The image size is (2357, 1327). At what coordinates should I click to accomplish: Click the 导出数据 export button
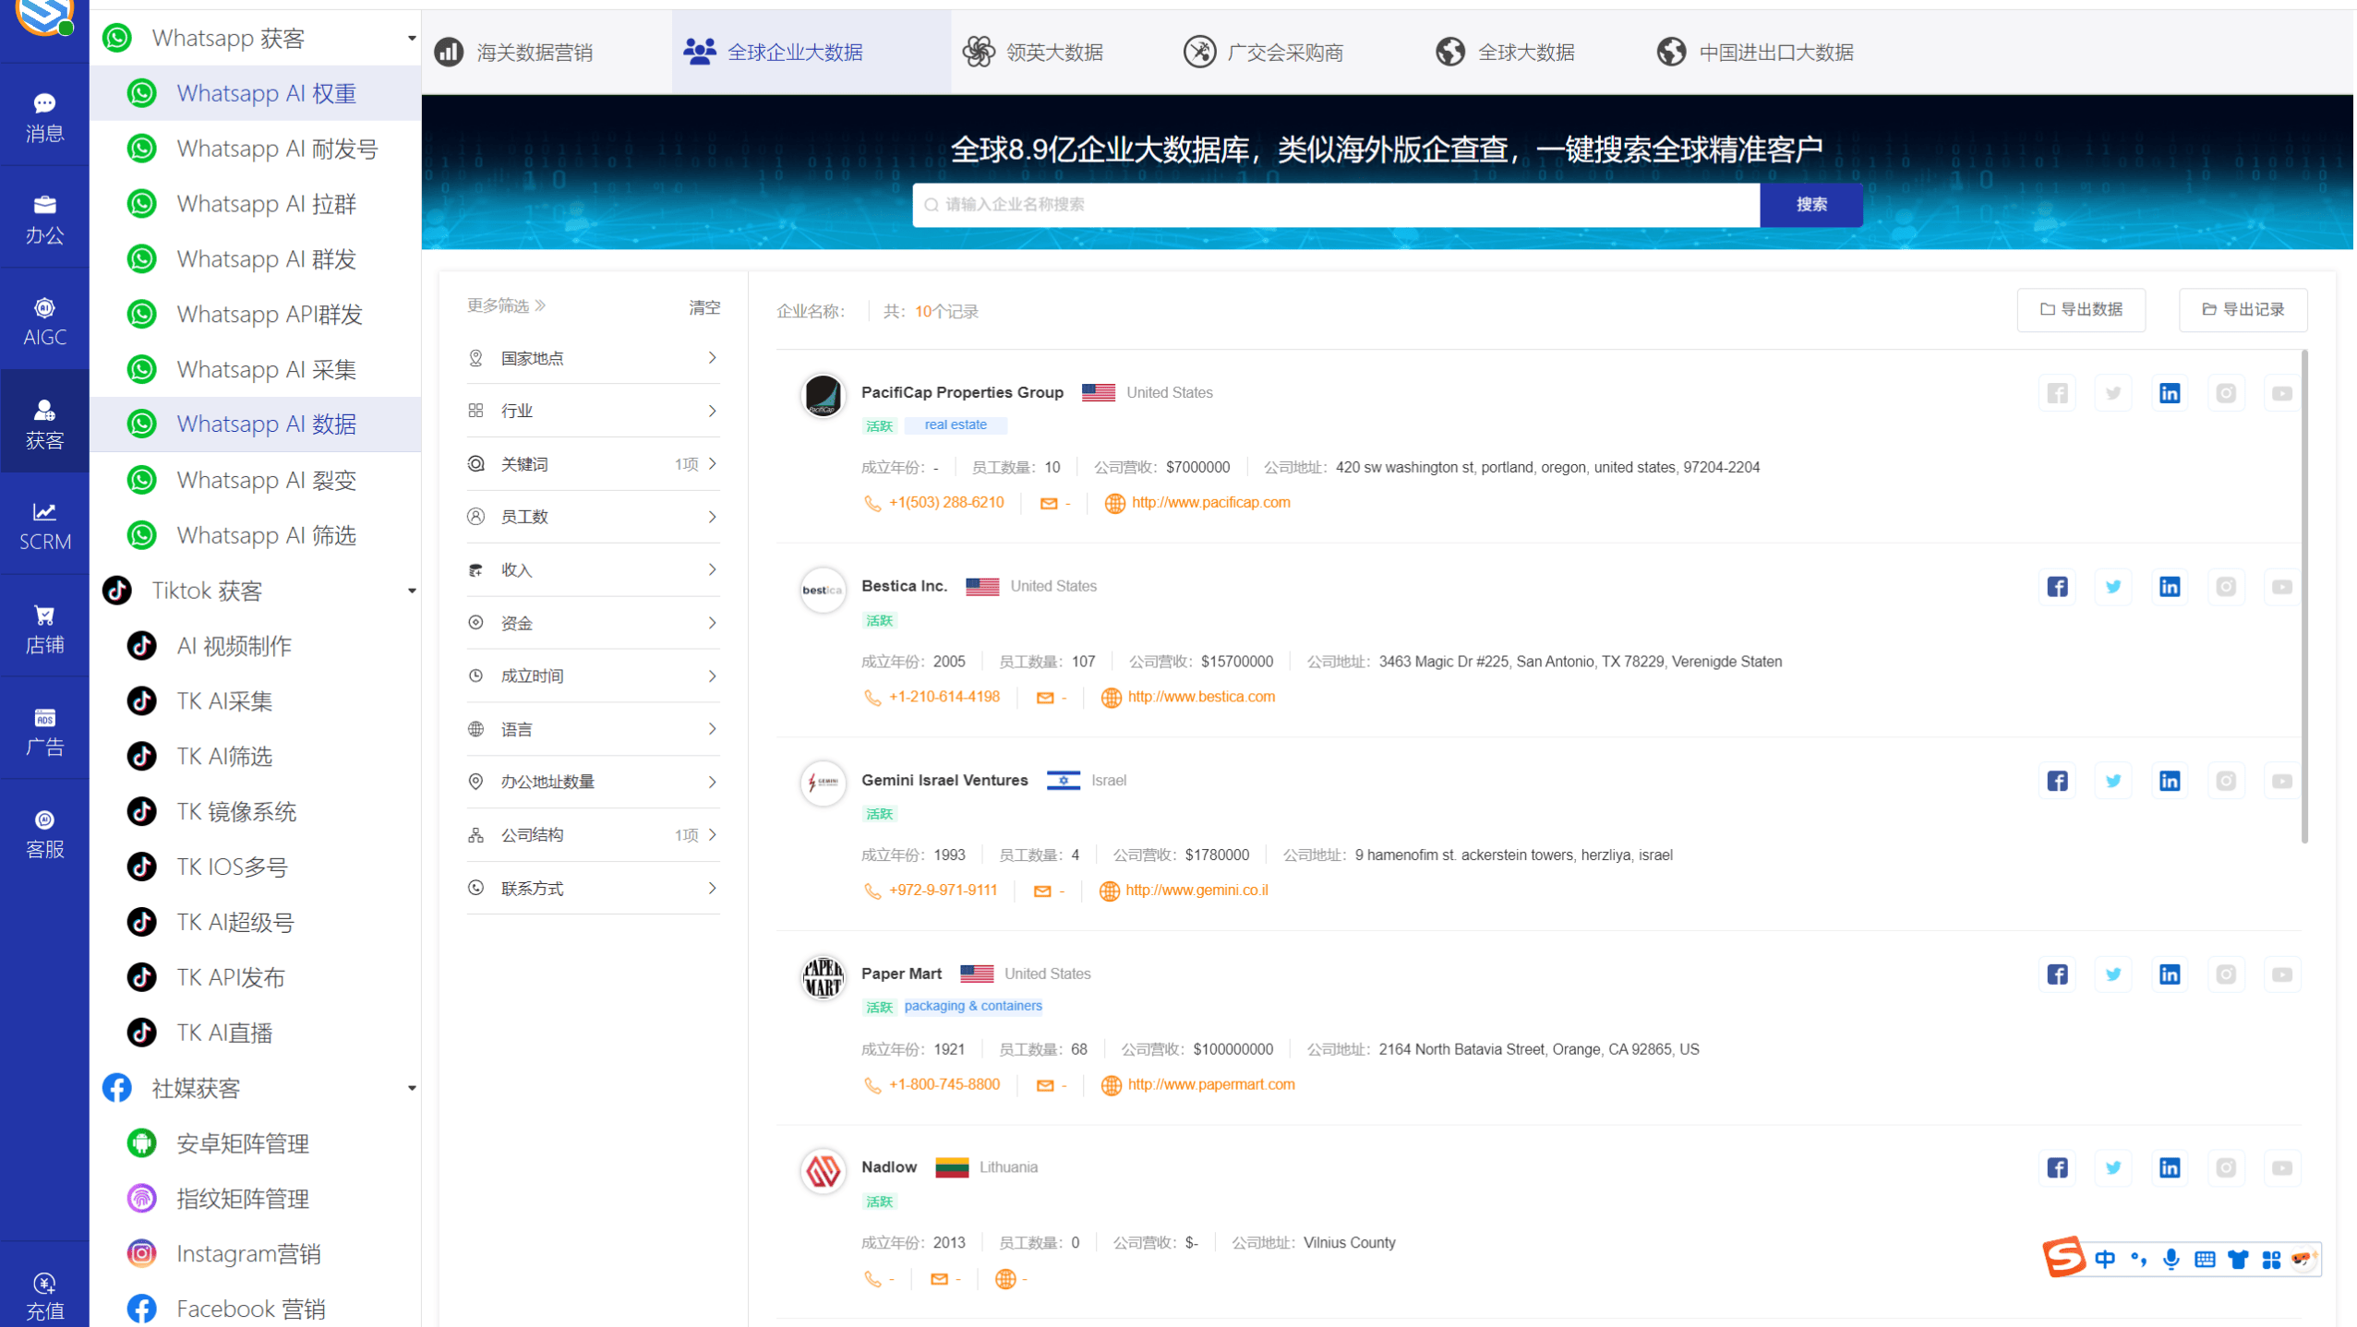[x=2082, y=309]
